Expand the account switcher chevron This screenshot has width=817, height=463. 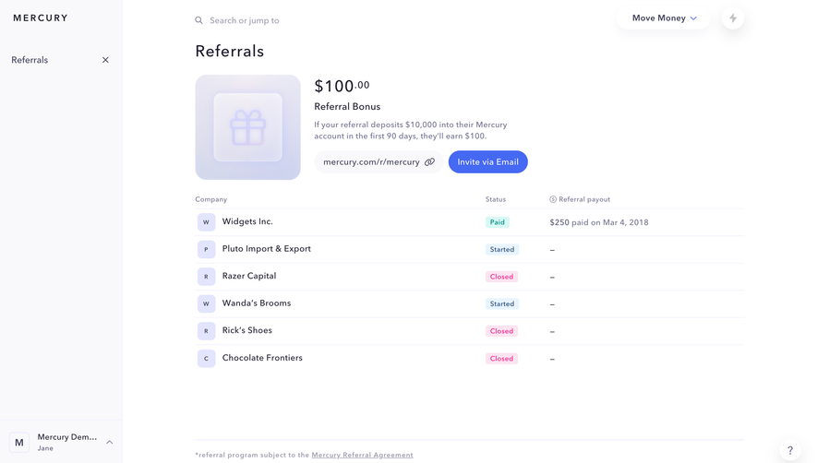[110, 442]
